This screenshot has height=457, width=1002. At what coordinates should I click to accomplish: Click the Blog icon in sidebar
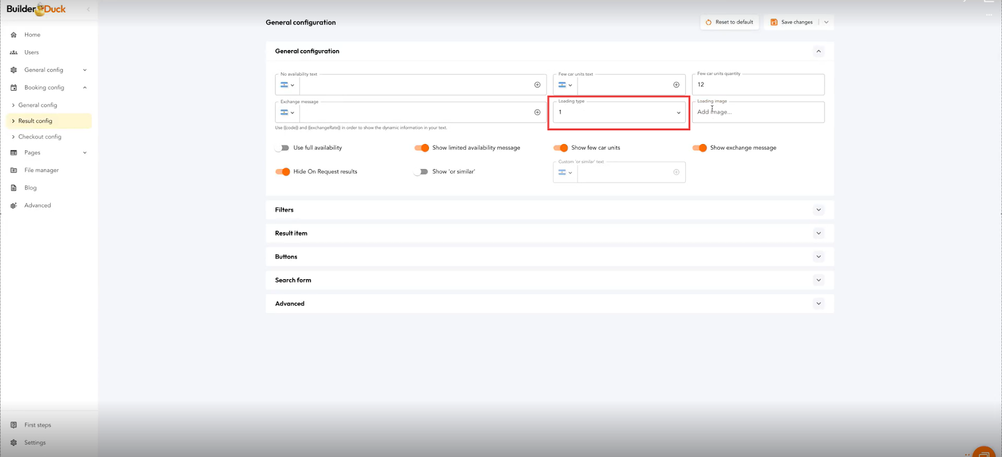coord(14,188)
